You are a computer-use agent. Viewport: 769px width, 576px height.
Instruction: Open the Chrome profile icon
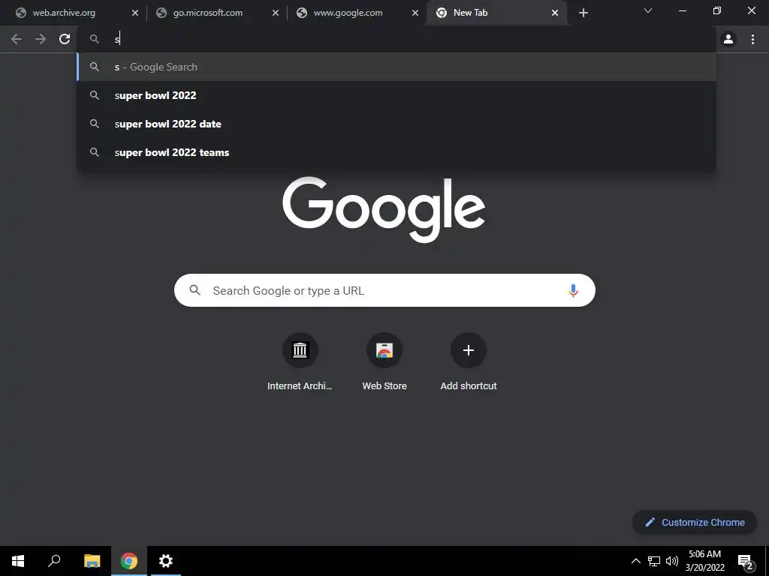click(728, 39)
